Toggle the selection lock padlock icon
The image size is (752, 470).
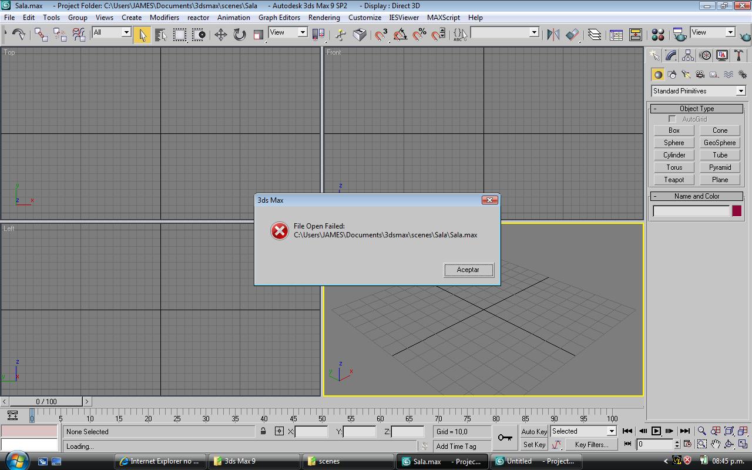(x=263, y=431)
